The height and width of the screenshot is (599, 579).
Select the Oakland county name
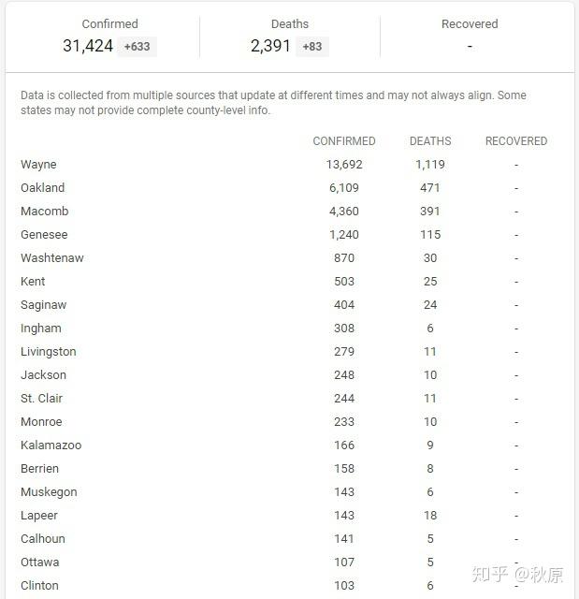[x=43, y=188]
